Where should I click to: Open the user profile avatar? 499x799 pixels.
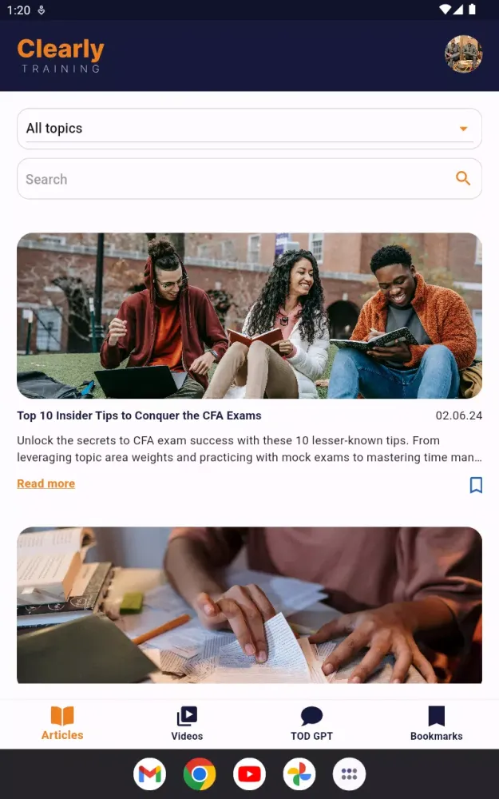[x=463, y=54]
